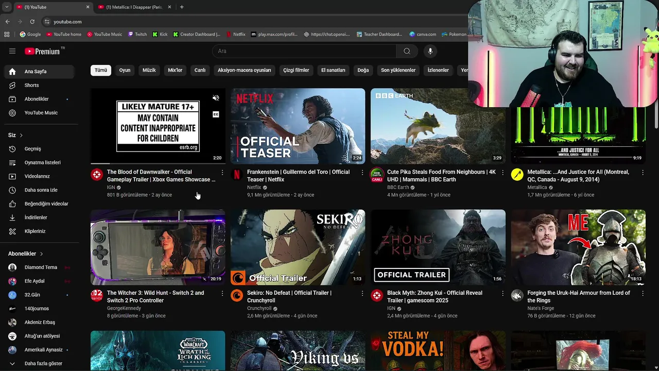
Task: Click the search magnifier button
Action: coord(407,51)
